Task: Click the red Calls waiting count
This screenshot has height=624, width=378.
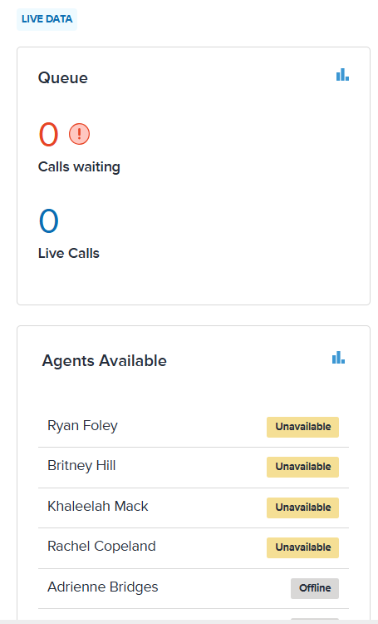Action: (x=48, y=135)
